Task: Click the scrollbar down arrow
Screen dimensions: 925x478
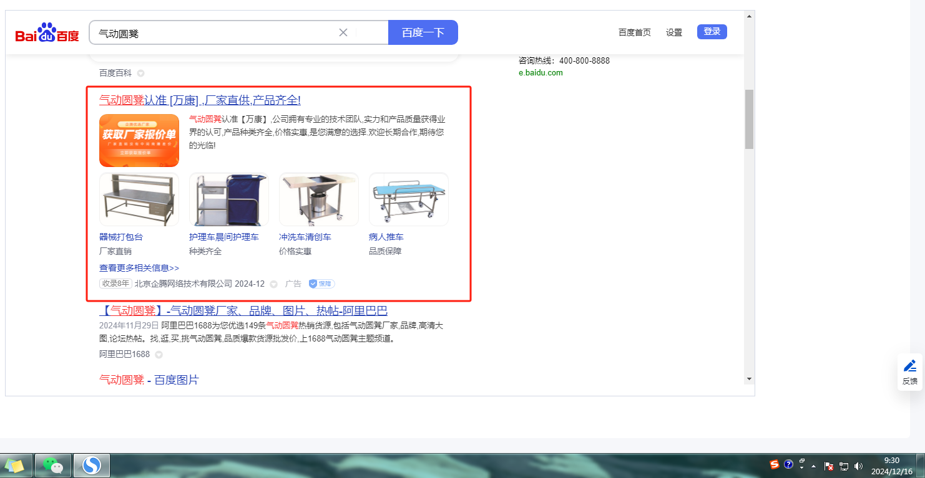Action: (750, 379)
